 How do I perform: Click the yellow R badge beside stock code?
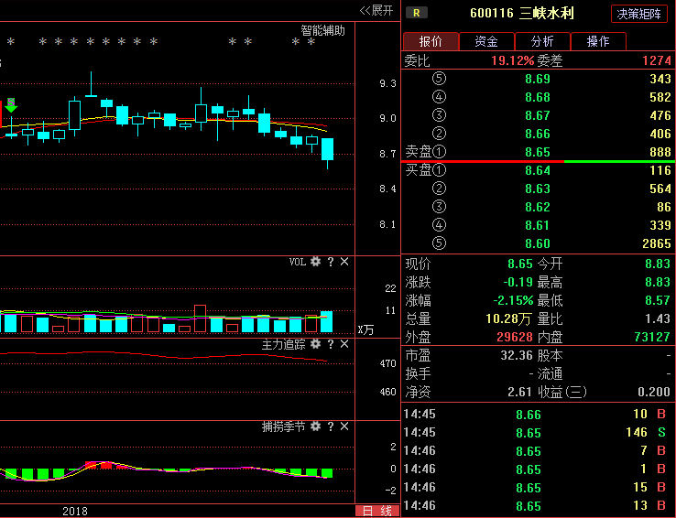pos(418,13)
